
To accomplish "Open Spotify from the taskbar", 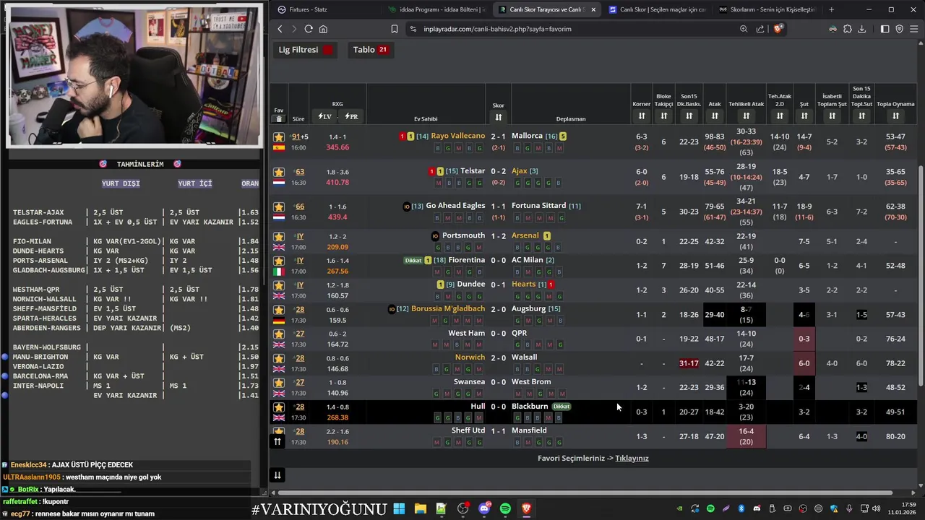I will [505, 508].
